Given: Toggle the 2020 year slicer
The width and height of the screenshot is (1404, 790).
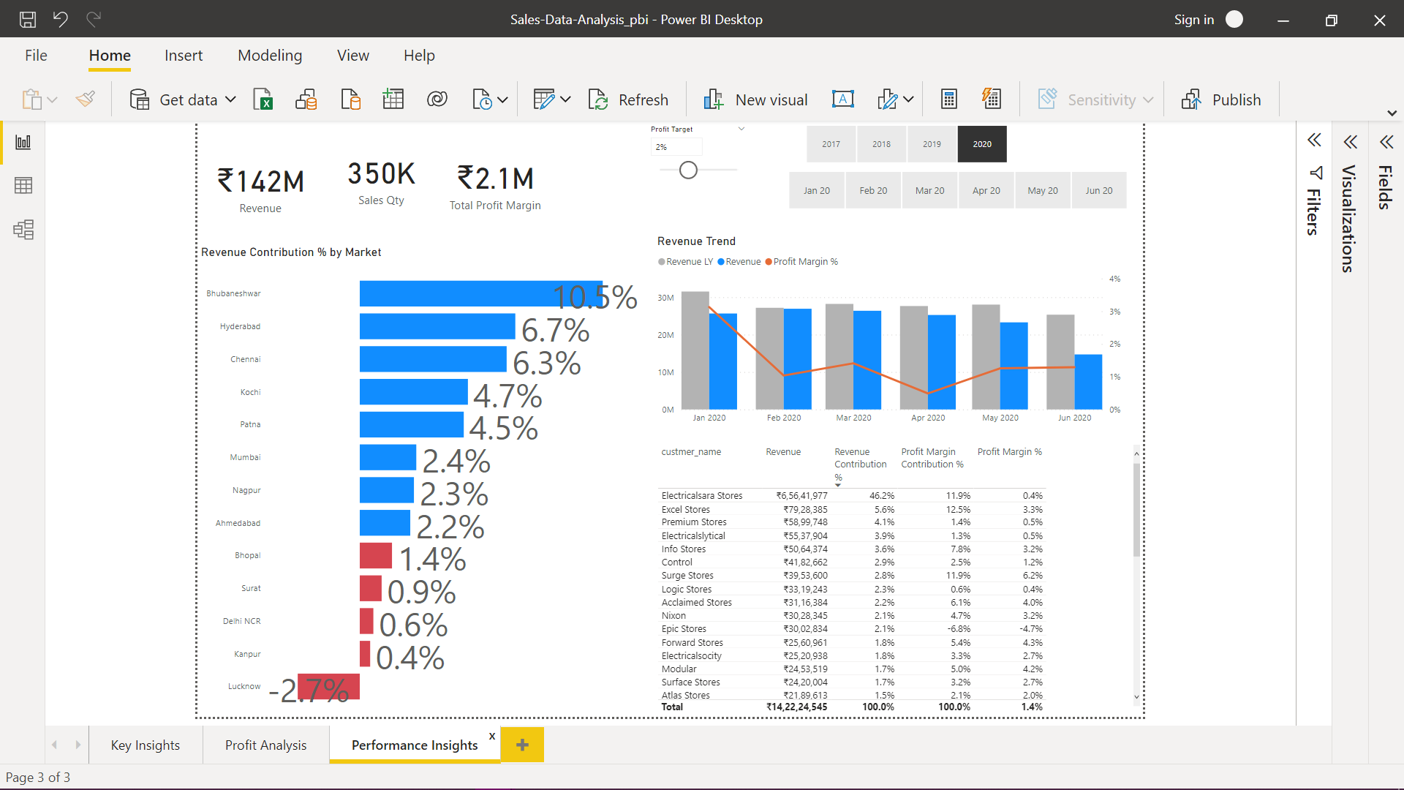Looking at the screenshot, I should [983, 144].
